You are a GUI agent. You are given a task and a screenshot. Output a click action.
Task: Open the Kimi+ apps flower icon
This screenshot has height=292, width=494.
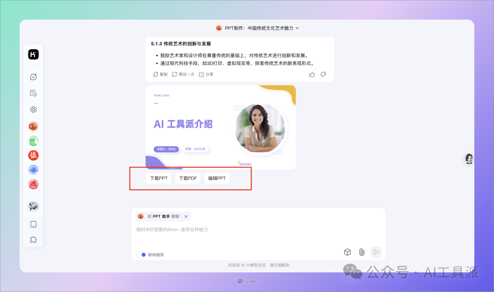tap(33, 109)
